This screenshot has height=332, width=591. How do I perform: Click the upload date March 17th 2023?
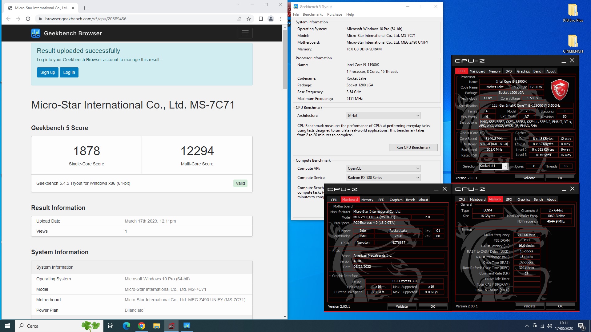150,221
